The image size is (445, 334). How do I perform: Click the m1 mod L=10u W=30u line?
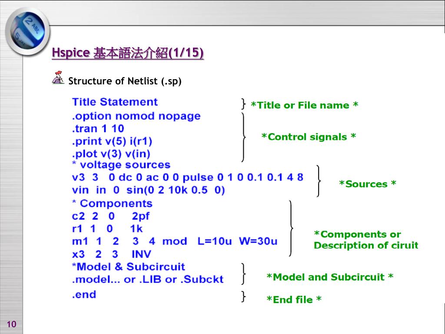pos(175,241)
